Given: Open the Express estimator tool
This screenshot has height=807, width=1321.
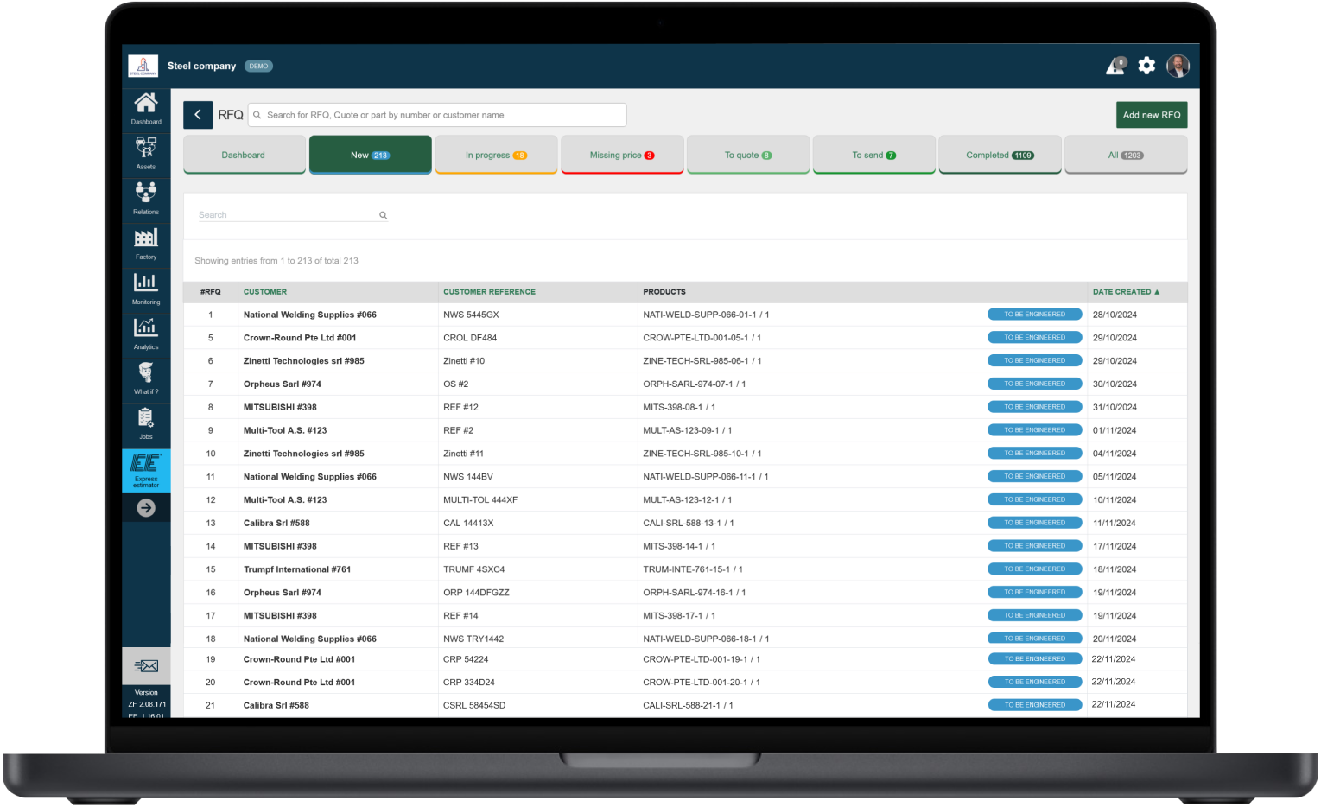Looking at the screenshot, I should [x=145, y=470].
